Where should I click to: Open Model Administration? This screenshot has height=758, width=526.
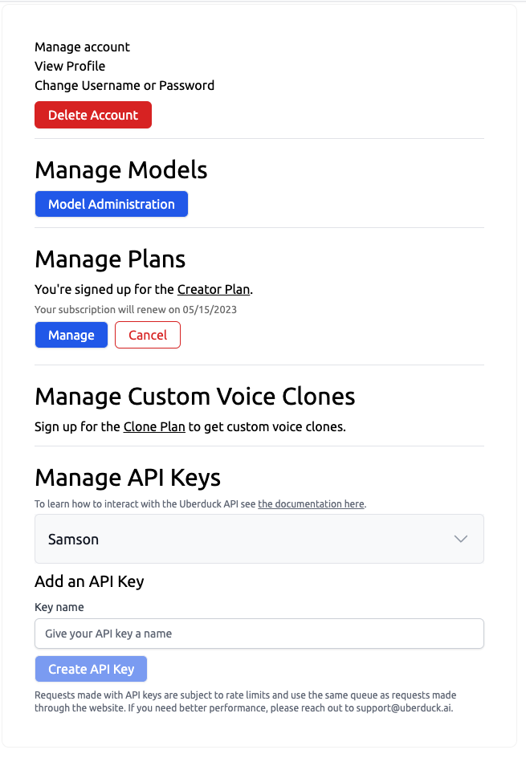click(x=111, y=204)
